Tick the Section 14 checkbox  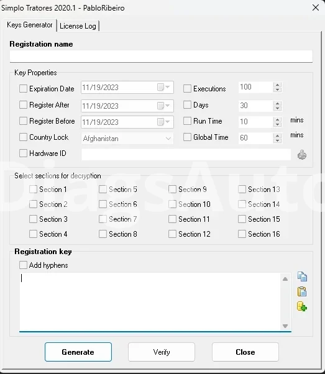click(x=242, y=204)
